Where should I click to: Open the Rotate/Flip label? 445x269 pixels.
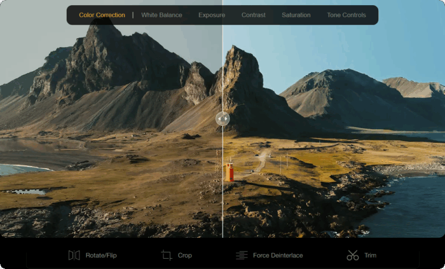click(101, 256)
